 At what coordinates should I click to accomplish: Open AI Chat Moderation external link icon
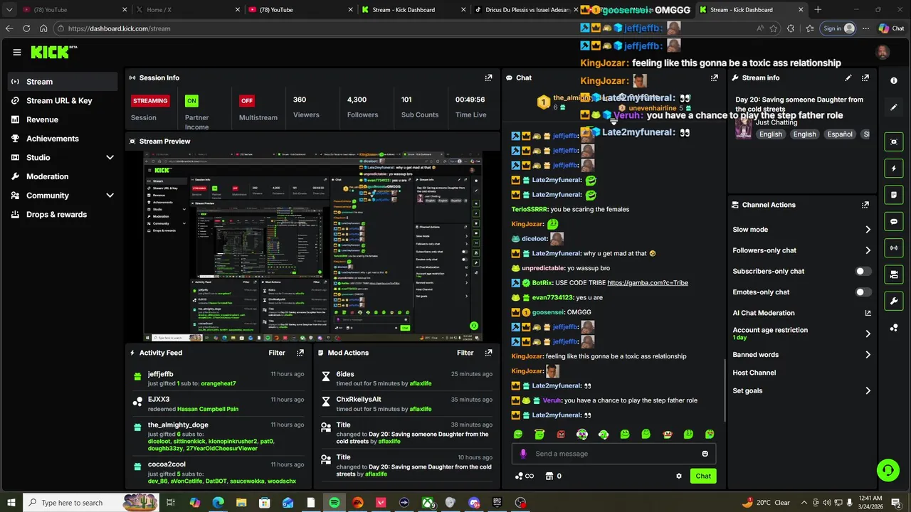pos(868,313)
